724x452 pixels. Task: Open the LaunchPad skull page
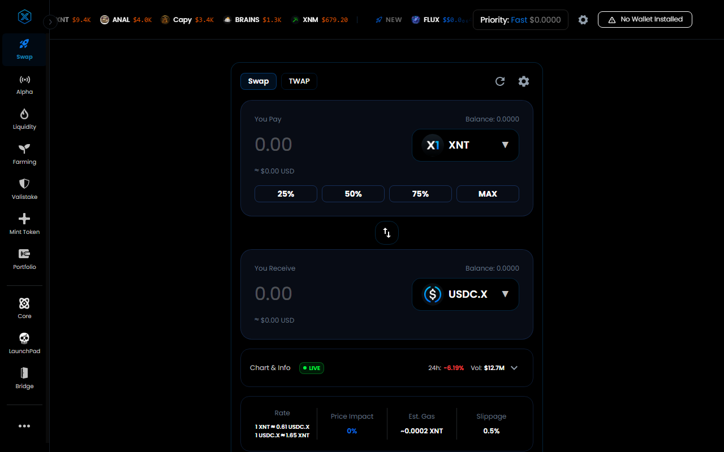pyautogui.click(x=24, y=344)
